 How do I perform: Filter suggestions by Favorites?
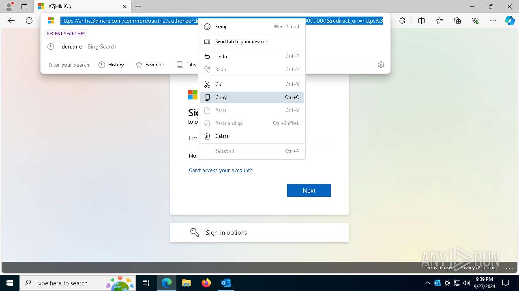(x=150, y=65)
